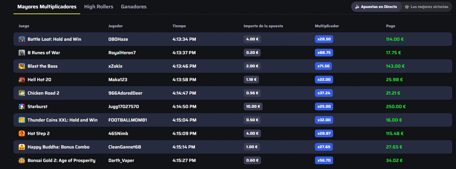Click the 34.02 € payout value
The image size is (456, 169).
pos(394,160)
